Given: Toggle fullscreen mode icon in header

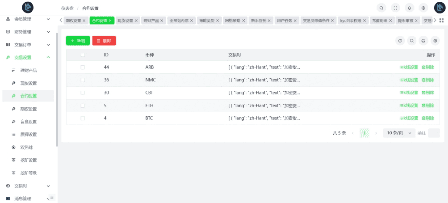Looking at the screenshot, I should coord(395,8).
